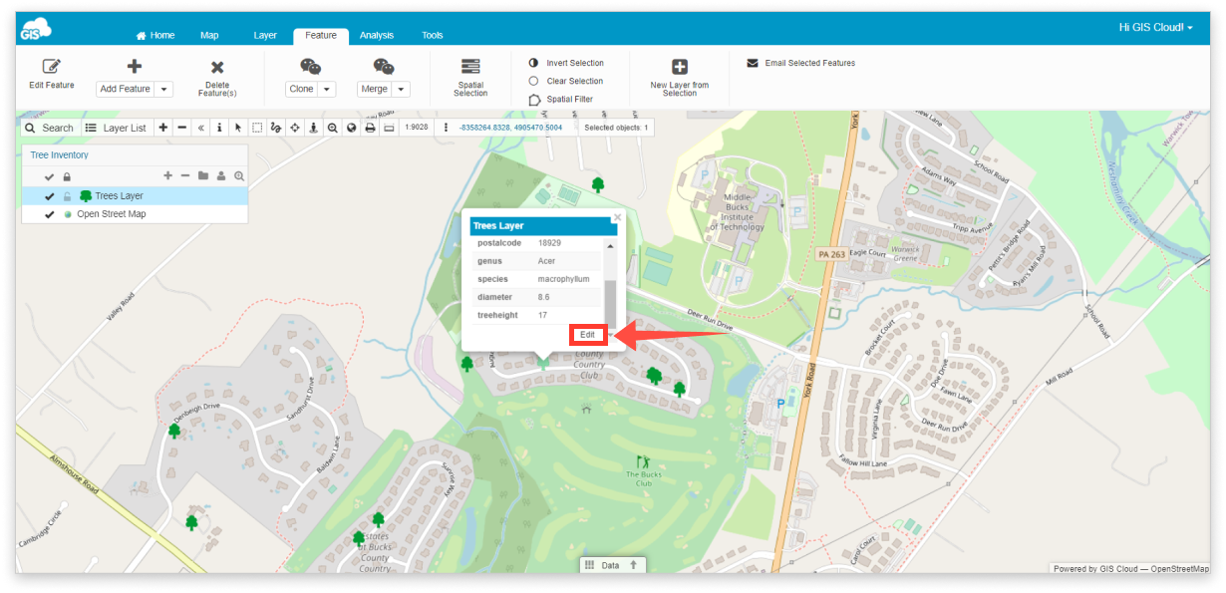
Task: Click the Email Selected Features icon
Action: pyautogui.click(x=753, y=63)
